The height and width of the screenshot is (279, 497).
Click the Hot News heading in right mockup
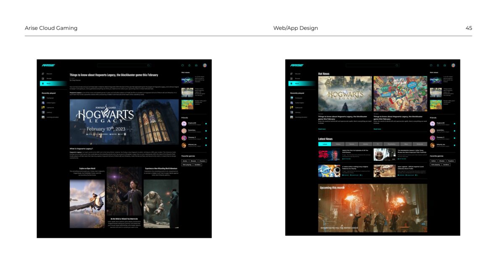pyautogui.click(x=323, y=74)
